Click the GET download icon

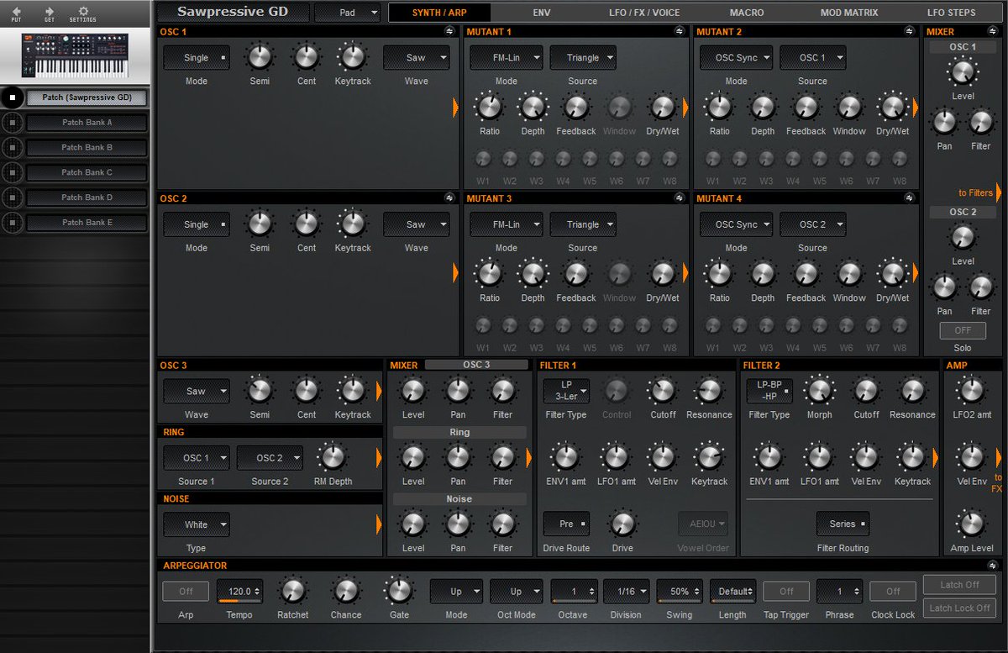[49, 12]
